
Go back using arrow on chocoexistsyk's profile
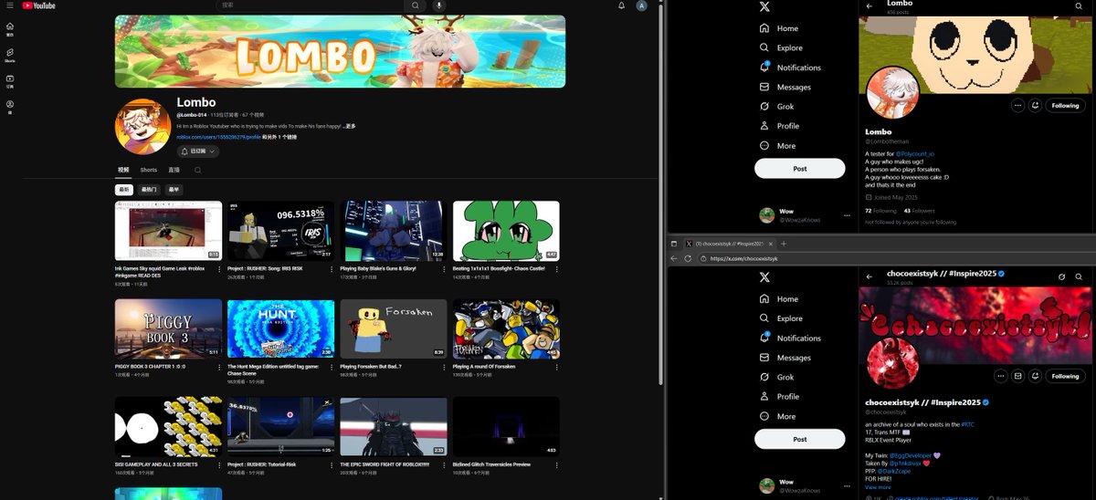pyautogui.click(x=869, y=276)
